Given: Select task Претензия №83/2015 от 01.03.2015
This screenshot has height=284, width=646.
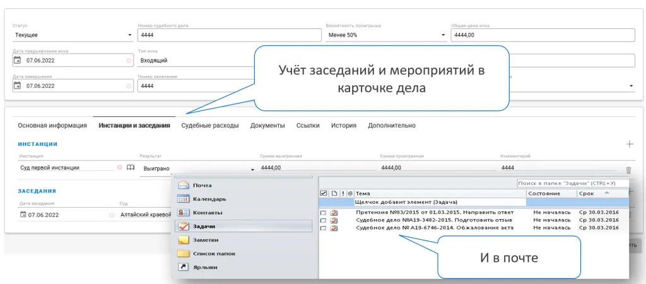Looking at the screenshot, I should coord(435,212).
